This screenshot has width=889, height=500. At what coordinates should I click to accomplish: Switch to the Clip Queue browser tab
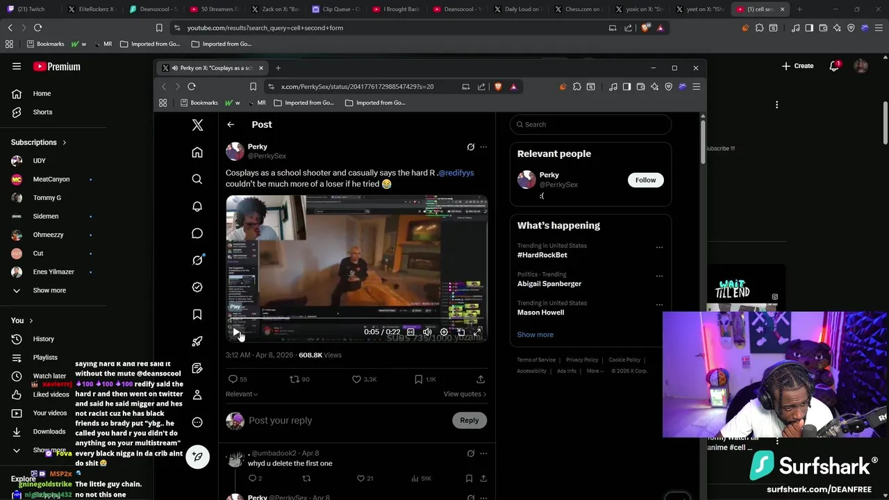coord(335,9)
